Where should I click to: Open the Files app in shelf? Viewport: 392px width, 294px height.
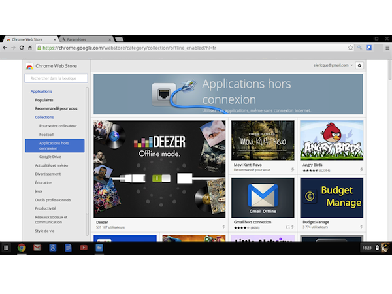[x=99, y=248]
